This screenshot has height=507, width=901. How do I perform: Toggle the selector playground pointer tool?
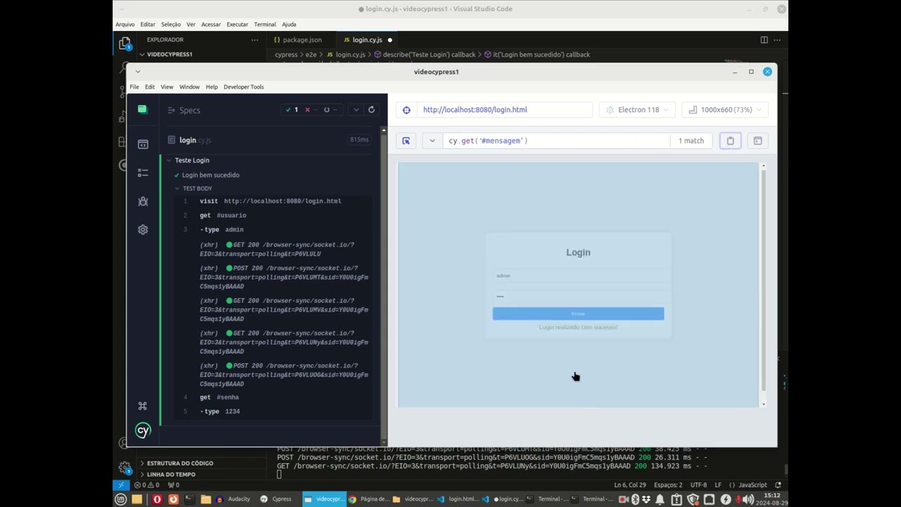(x=406, y=141)
